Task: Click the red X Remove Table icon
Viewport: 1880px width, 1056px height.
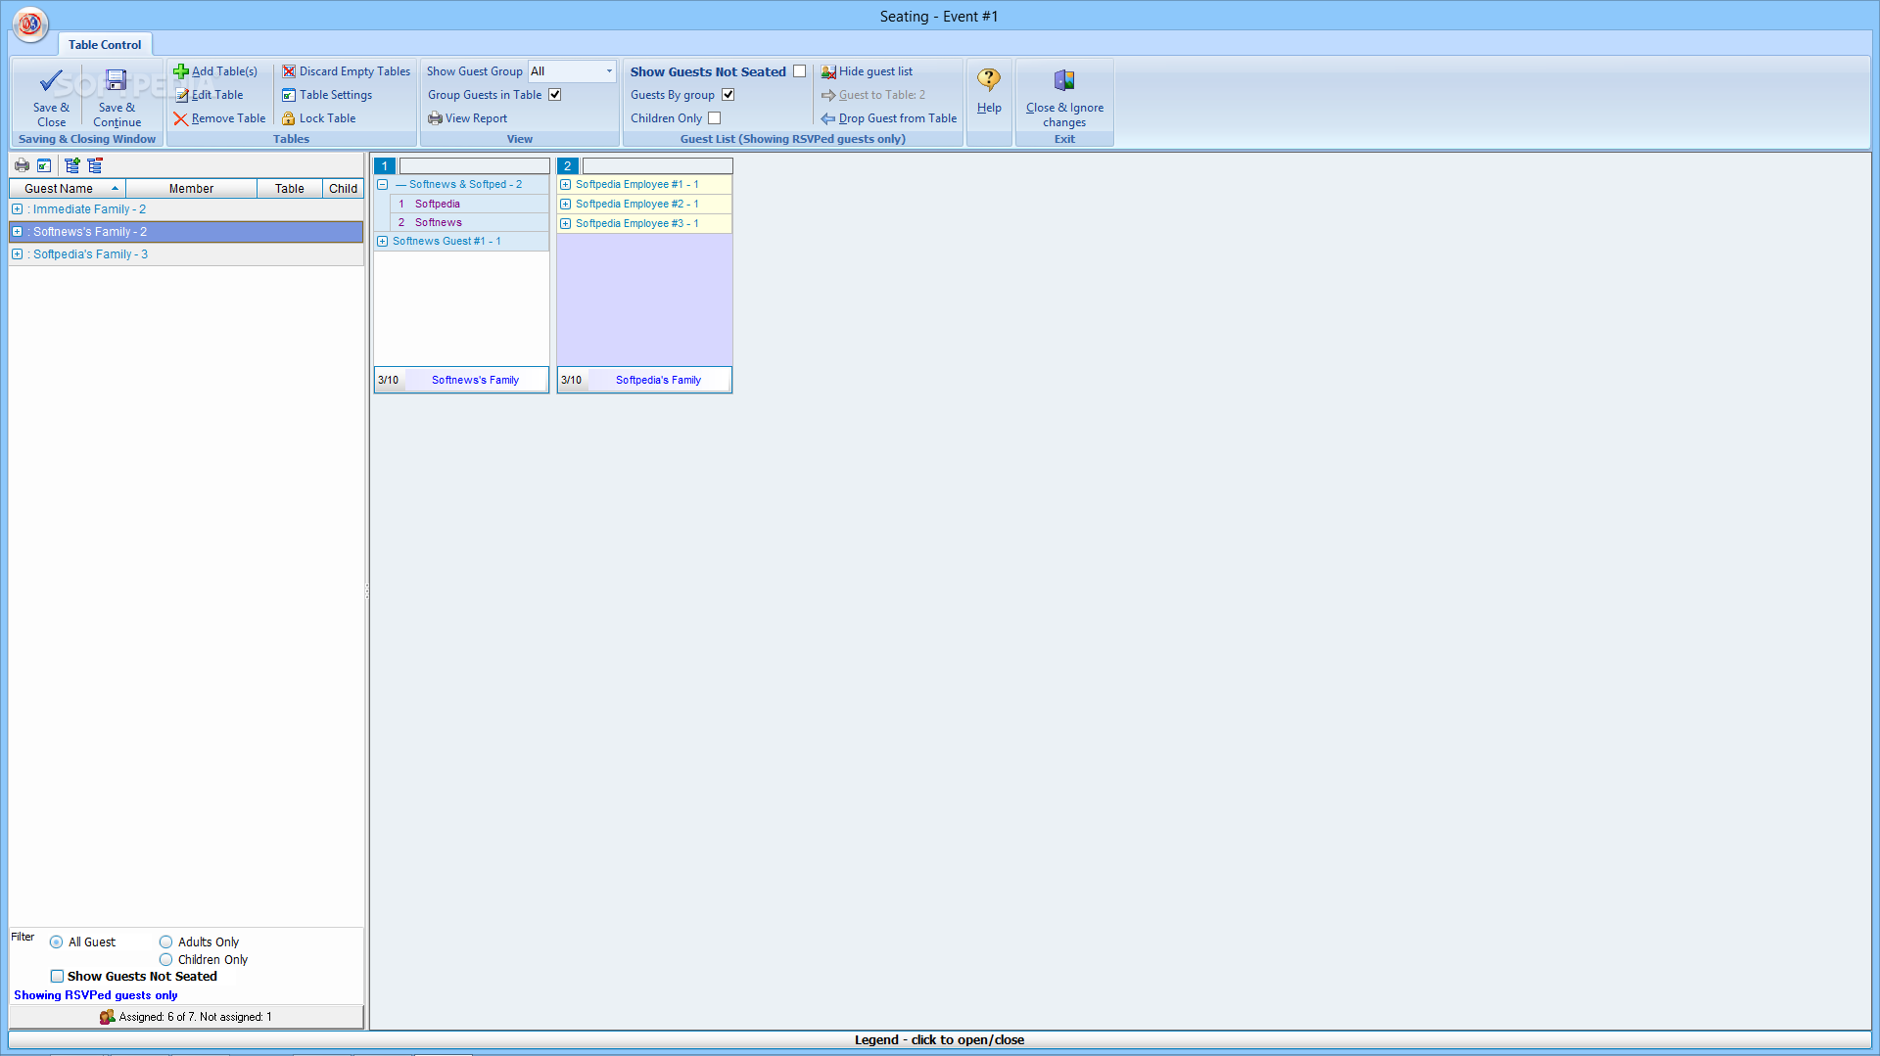Action: click(181, 118)
